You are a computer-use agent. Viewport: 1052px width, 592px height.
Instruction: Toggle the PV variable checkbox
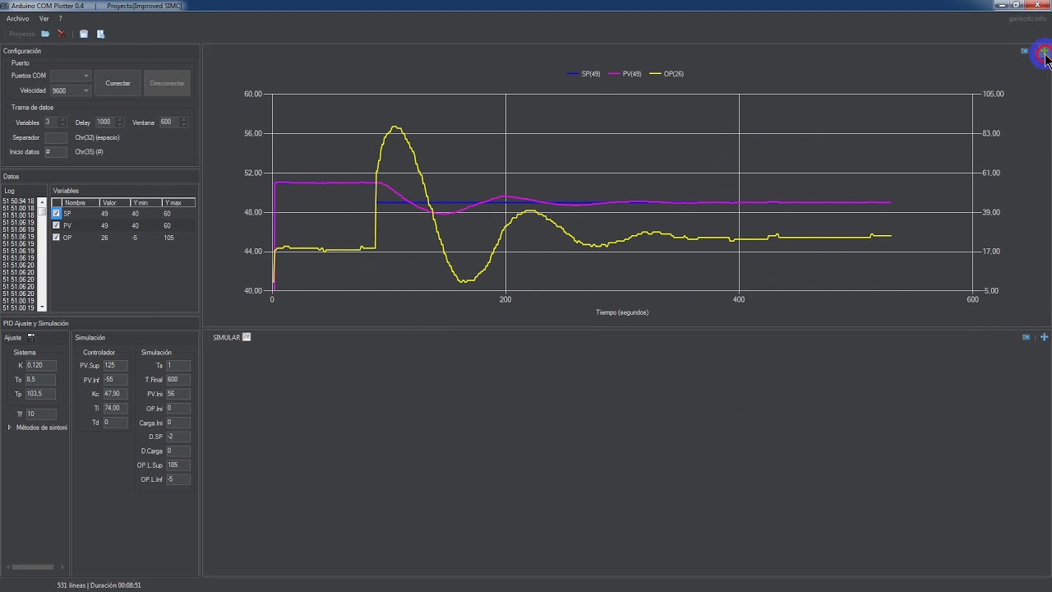pos(56,225)
